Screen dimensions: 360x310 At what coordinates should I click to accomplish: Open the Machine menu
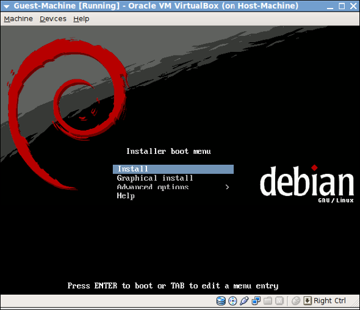tap(18, 19)
